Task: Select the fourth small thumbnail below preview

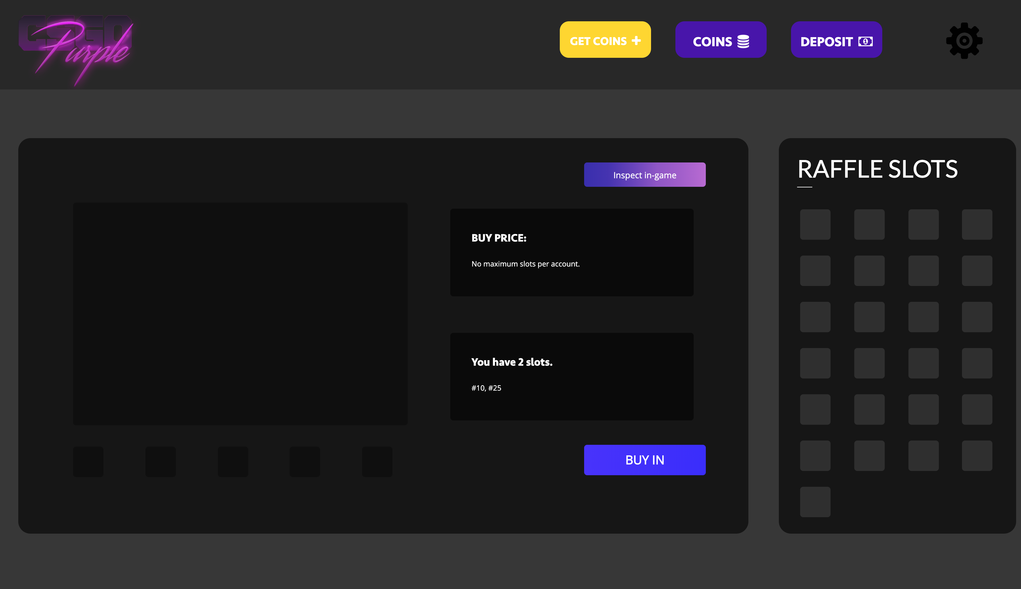Action: point(305,462)
